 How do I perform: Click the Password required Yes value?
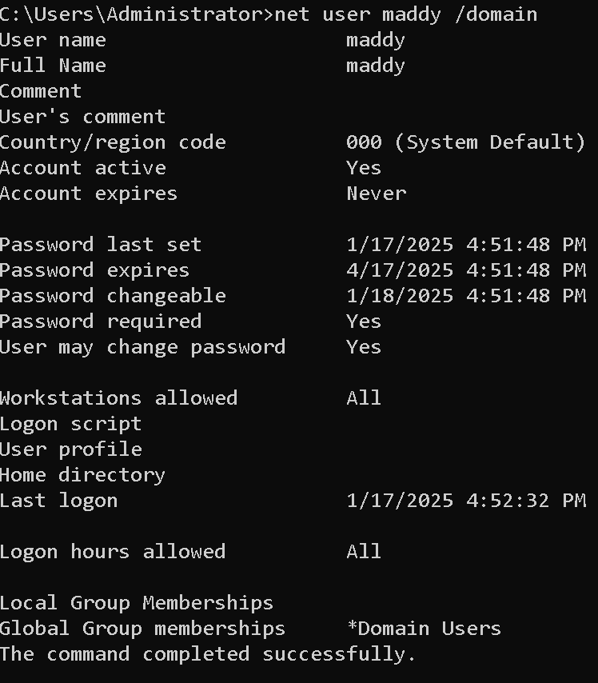click(364, 322)
